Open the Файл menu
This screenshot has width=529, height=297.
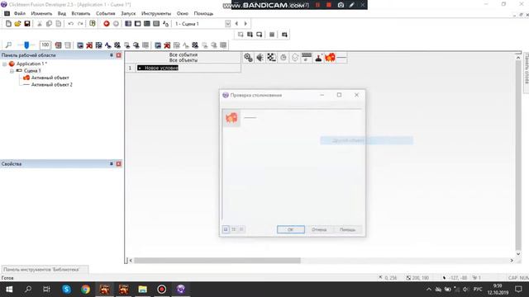coord(20,13)
